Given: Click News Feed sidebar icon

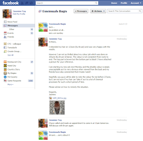Looking at the screenshot, I should click(x=5, y=22).
